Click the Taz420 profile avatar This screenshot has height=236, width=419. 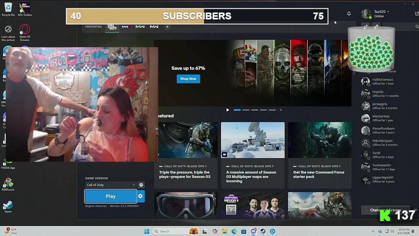(x=366, y=14)
